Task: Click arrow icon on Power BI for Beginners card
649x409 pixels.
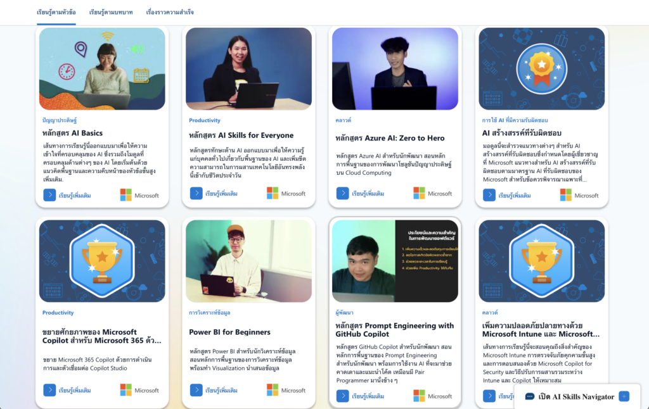Action: pos(196,390)
